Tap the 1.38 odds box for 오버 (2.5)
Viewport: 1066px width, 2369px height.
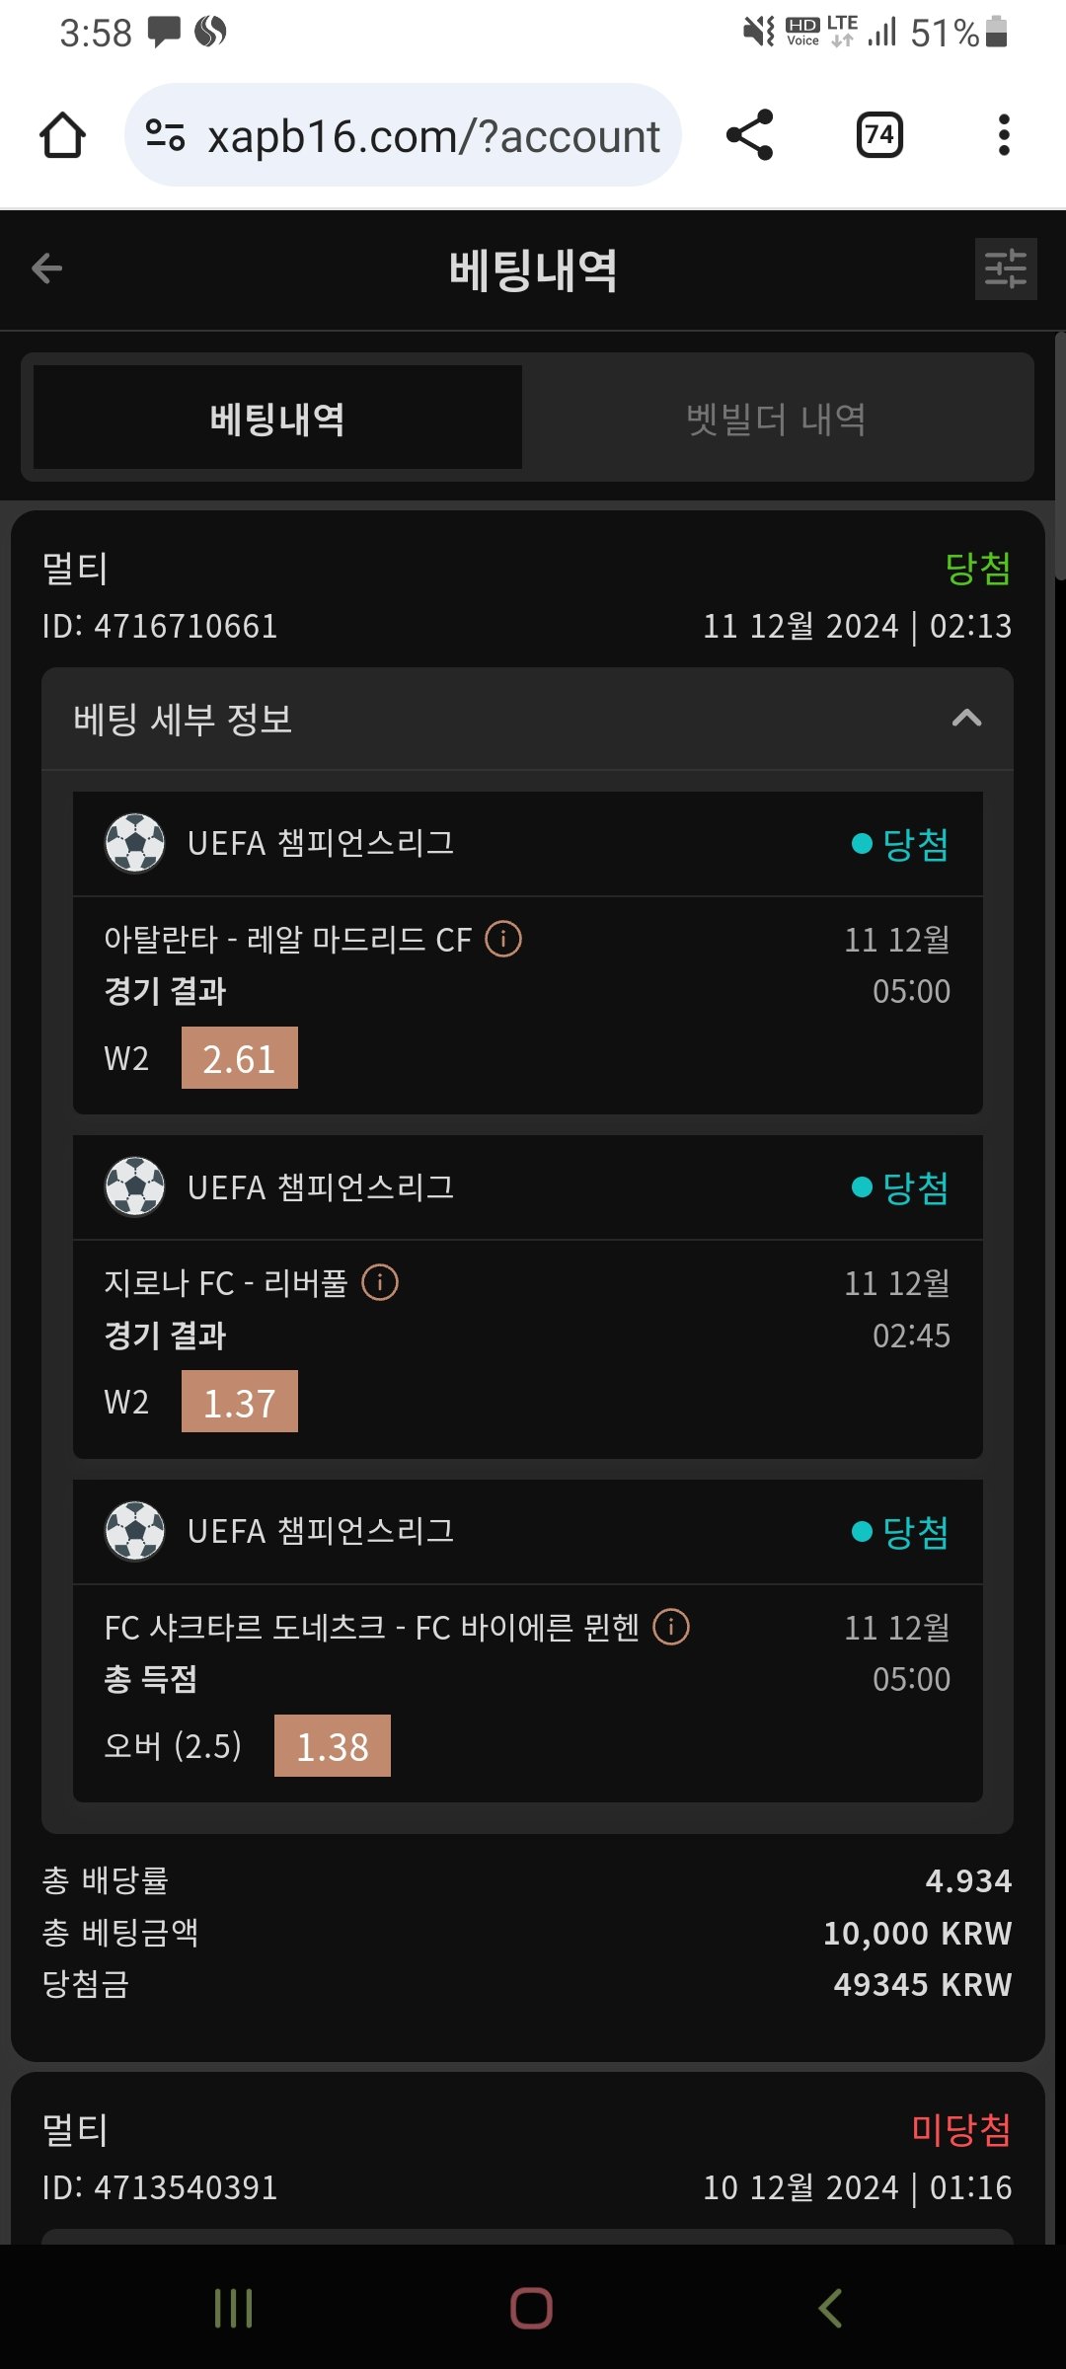(x=332, y=1746)
